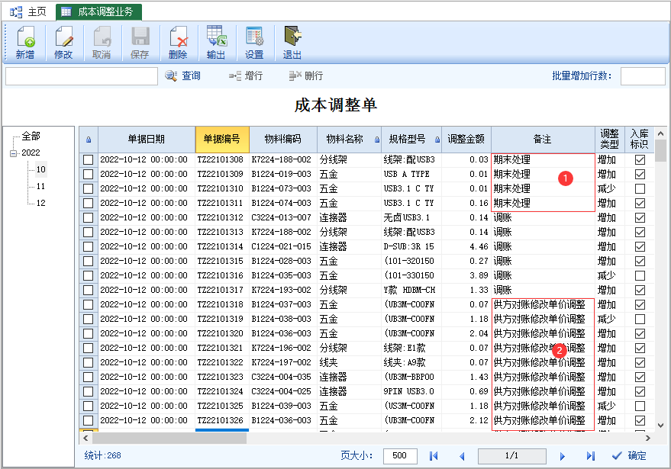Click the 删行 delete row button
Image resolution: width=671 pixels, height=469 pixels.
click(306, 75)
